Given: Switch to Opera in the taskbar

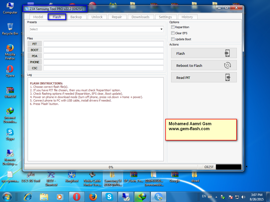Looking at the screenshot, I should click(77, 197).
